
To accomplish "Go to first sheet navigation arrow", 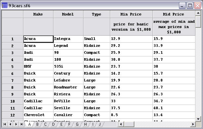I will [x=5, y=124].
